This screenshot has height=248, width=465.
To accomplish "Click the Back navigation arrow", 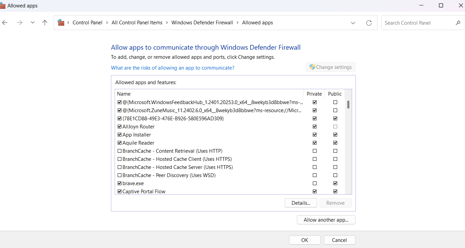I will [5, 23].
